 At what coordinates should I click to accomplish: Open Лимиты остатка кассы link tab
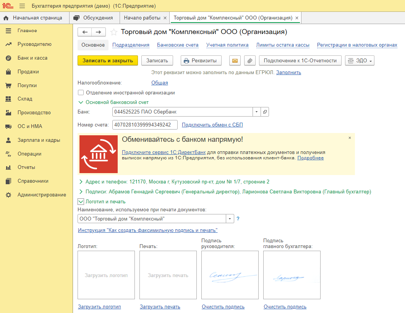point(283,45)
